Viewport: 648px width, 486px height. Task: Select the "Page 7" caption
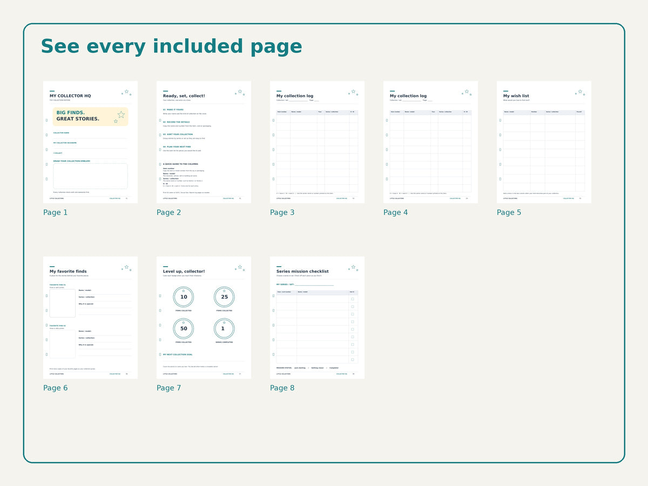[169, 388]
